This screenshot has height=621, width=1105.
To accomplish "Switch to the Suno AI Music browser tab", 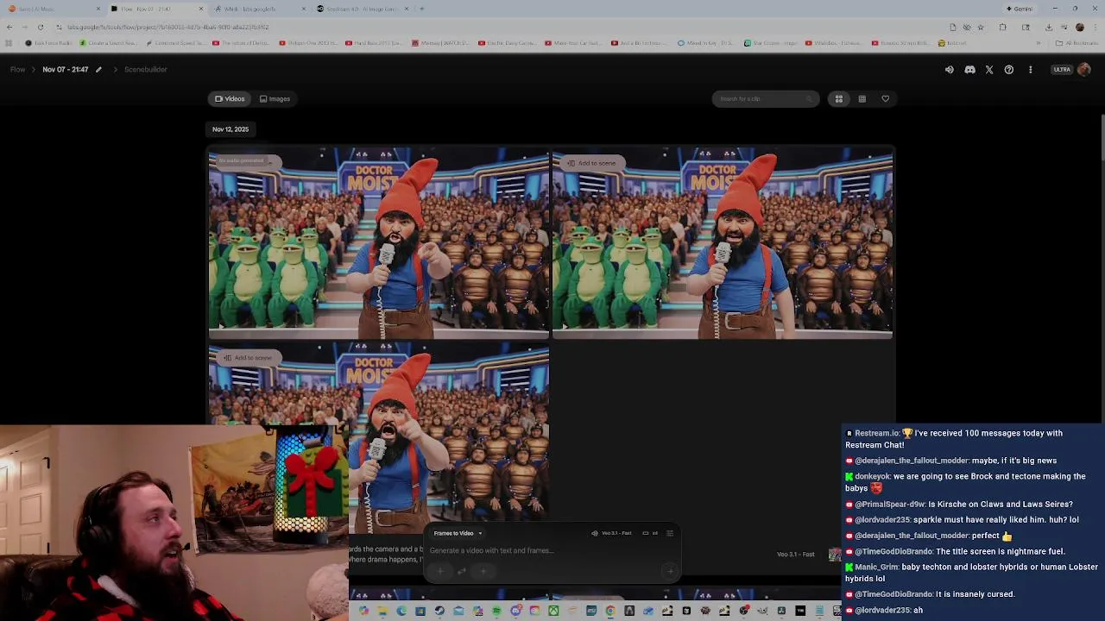I will click(54, 9).
